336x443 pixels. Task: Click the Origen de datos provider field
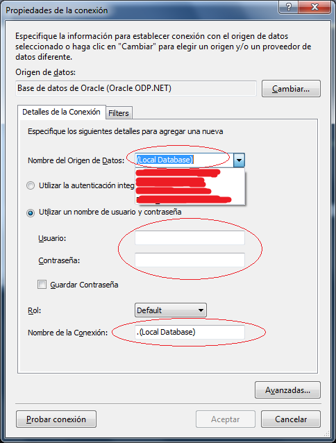[x=136, y=88]
